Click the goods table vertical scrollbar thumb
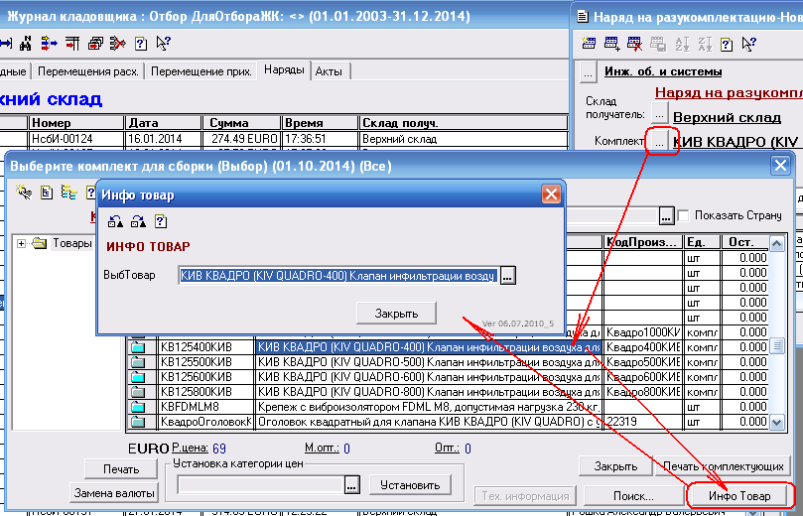Image resolution: width=803 pixels, height=516 pixels. click(x=777, y=346)
